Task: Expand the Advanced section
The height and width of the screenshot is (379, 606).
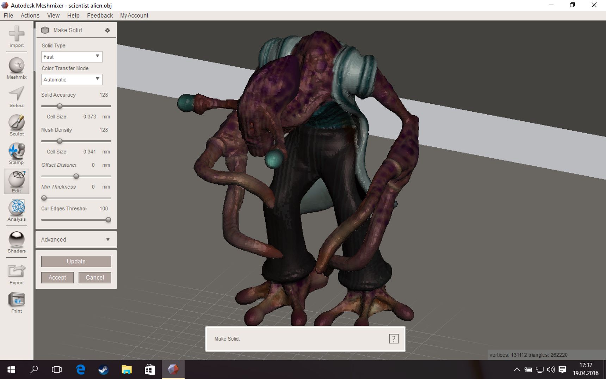Action: [x=76, y=240]
